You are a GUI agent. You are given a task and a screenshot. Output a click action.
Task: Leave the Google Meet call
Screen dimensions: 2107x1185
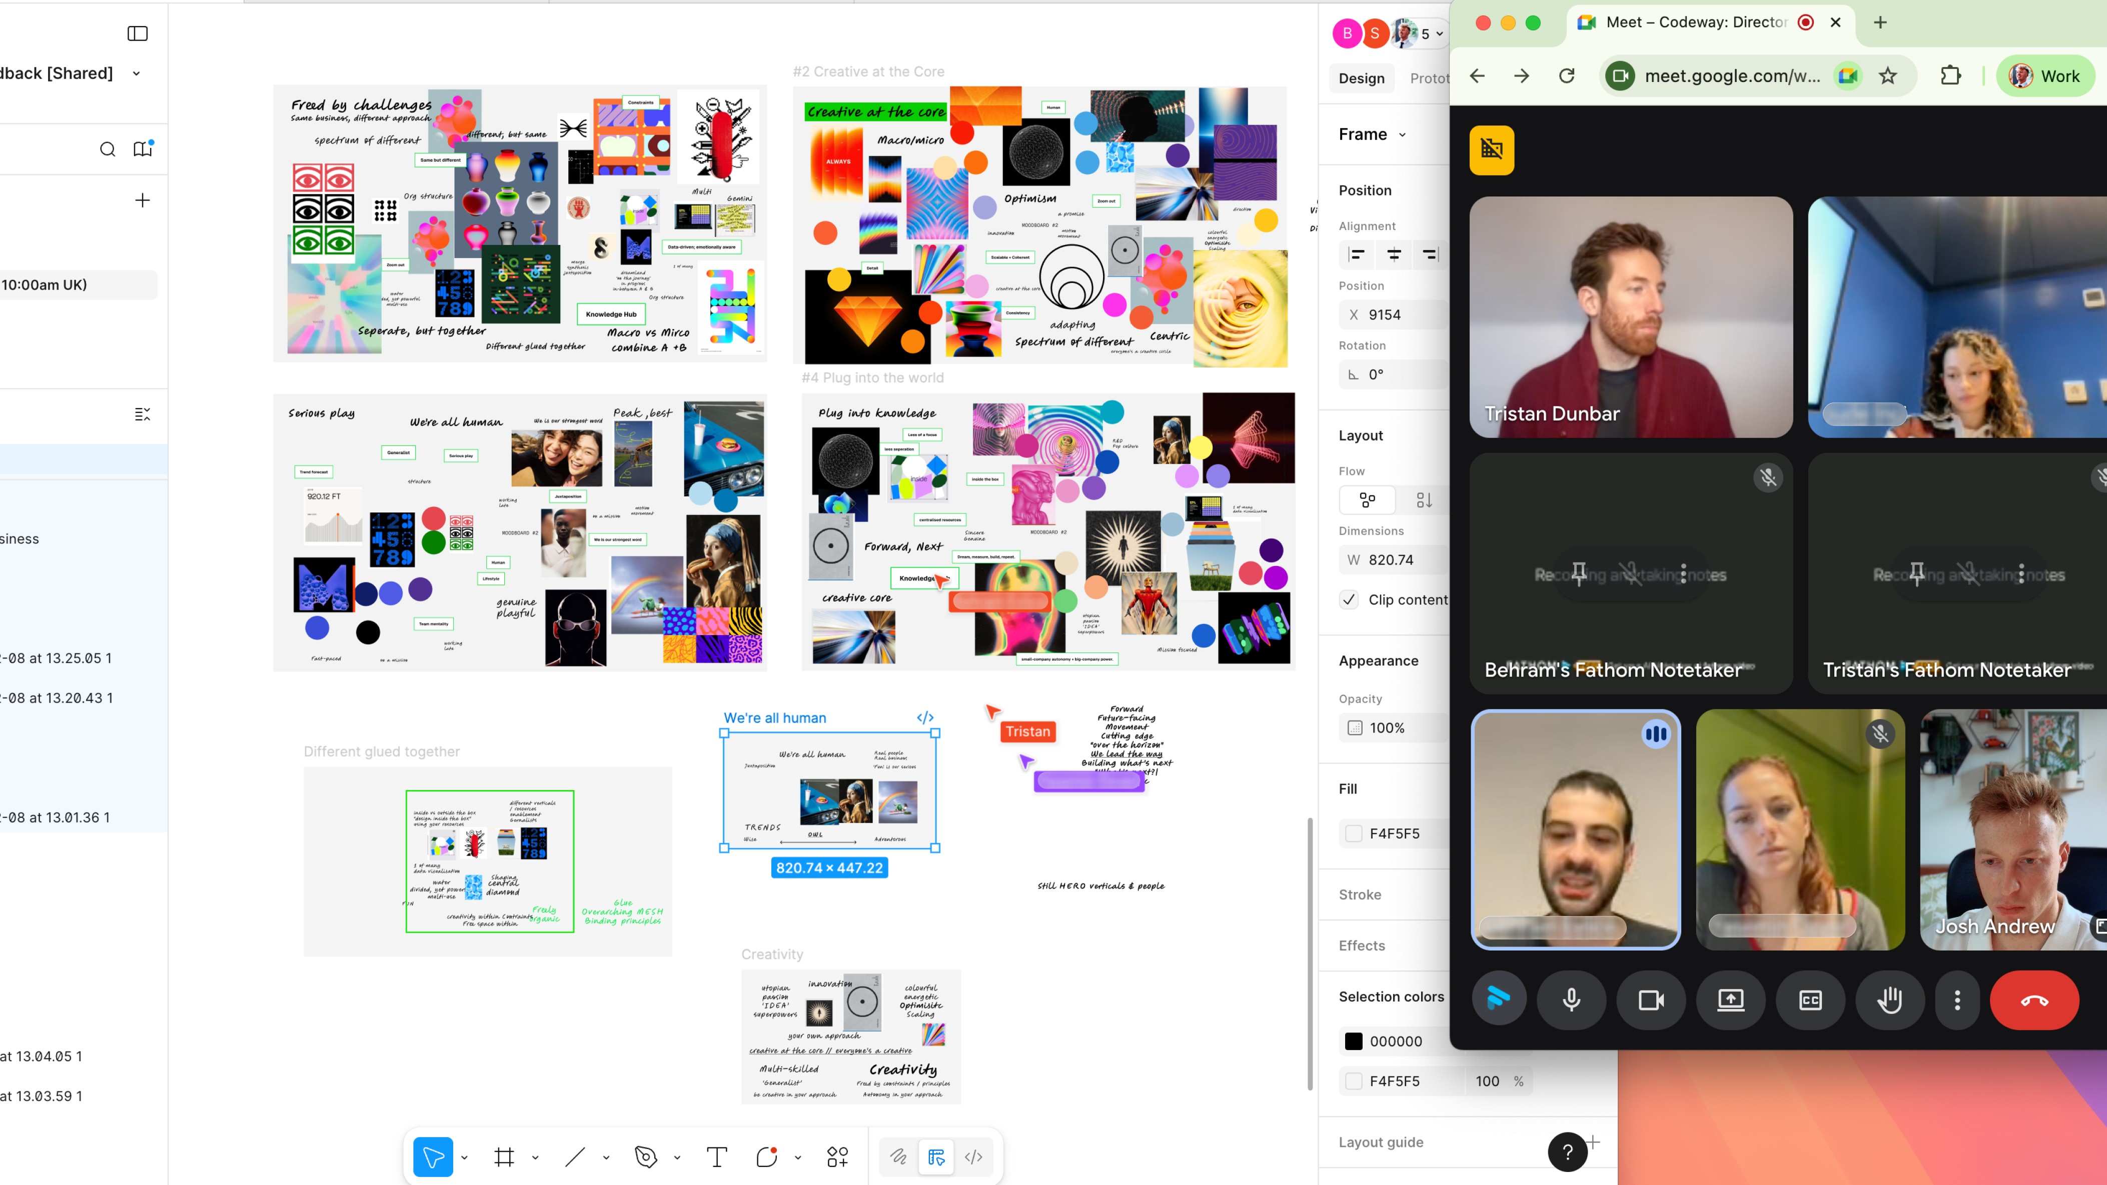[2034, 999]
